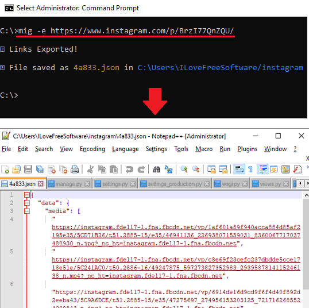Collapse the "media" fold on line 3
The image size is (309, 308).
[x=27, y=211]
